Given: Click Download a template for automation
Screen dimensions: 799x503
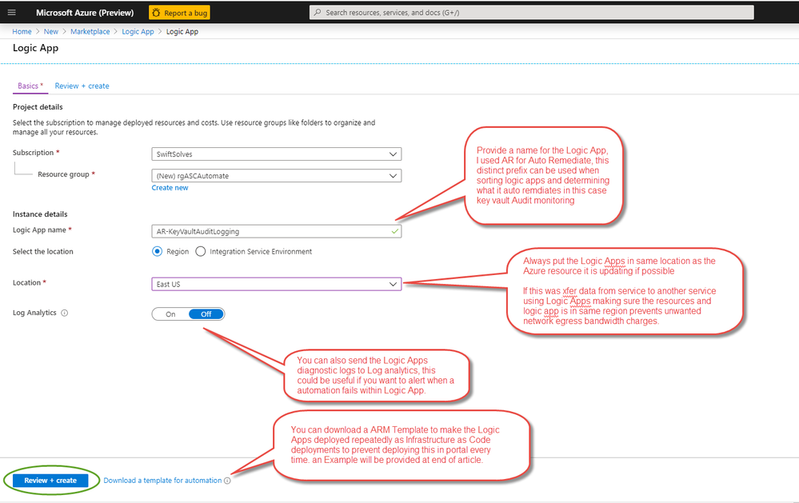Looking at the screenshot, I should pyautogui.click(x=162, y=481).
